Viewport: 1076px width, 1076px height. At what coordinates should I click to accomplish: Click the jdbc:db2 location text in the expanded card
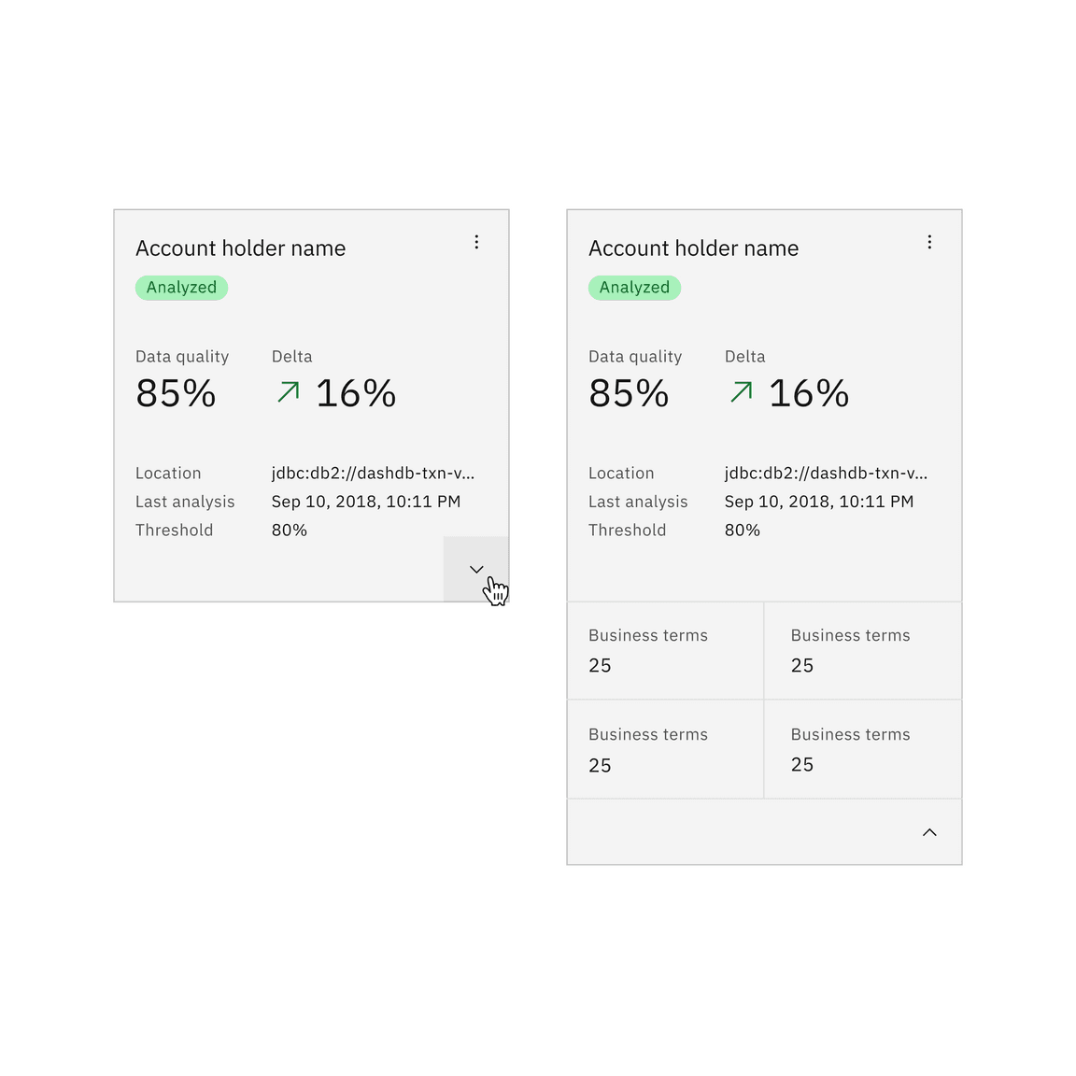pos(826,474)
